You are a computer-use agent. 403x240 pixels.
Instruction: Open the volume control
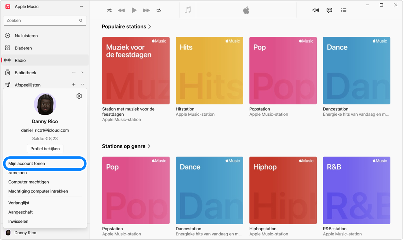point(316,10)
